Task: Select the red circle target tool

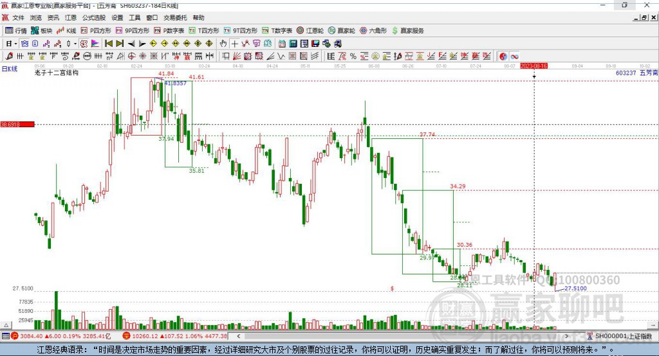Action: [x=131, y=57]
